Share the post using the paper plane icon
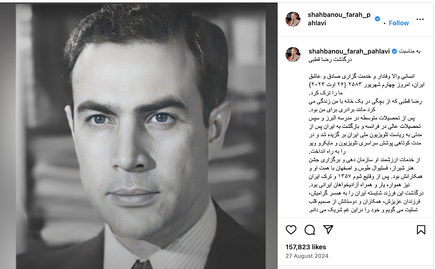Image resolution: width=435 pixels, height=269 pixels. 328,230
